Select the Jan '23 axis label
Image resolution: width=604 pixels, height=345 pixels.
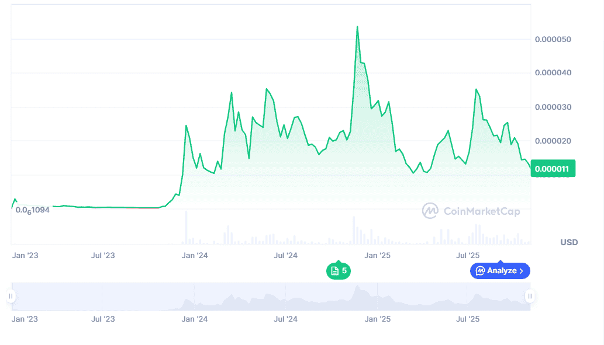click(x=26, y=255)
